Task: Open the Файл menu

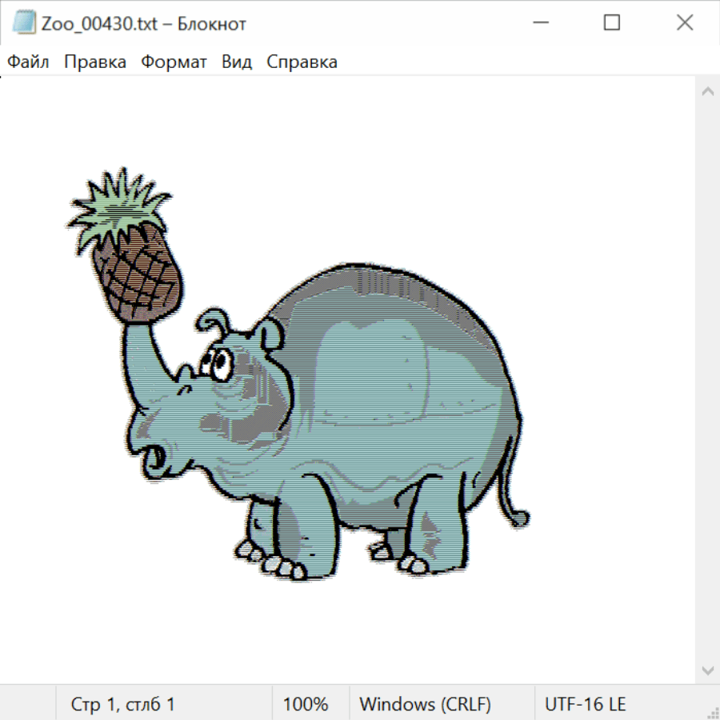Action: click(28, 62)
